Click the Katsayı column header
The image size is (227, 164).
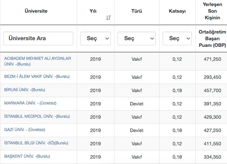pos(177,11)
